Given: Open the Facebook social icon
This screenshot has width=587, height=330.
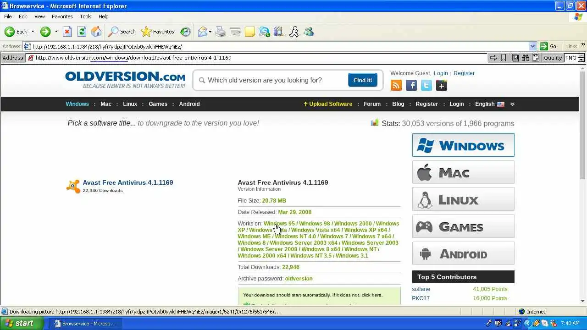Looking at the screenshot, I should (x=411, y=85).
